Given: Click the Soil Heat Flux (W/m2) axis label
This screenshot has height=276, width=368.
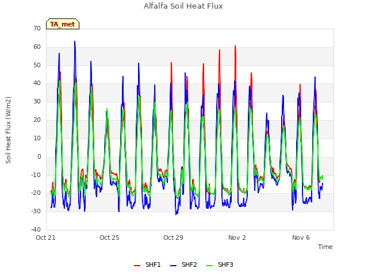Looking at the screenshot, I should [8, 130].
